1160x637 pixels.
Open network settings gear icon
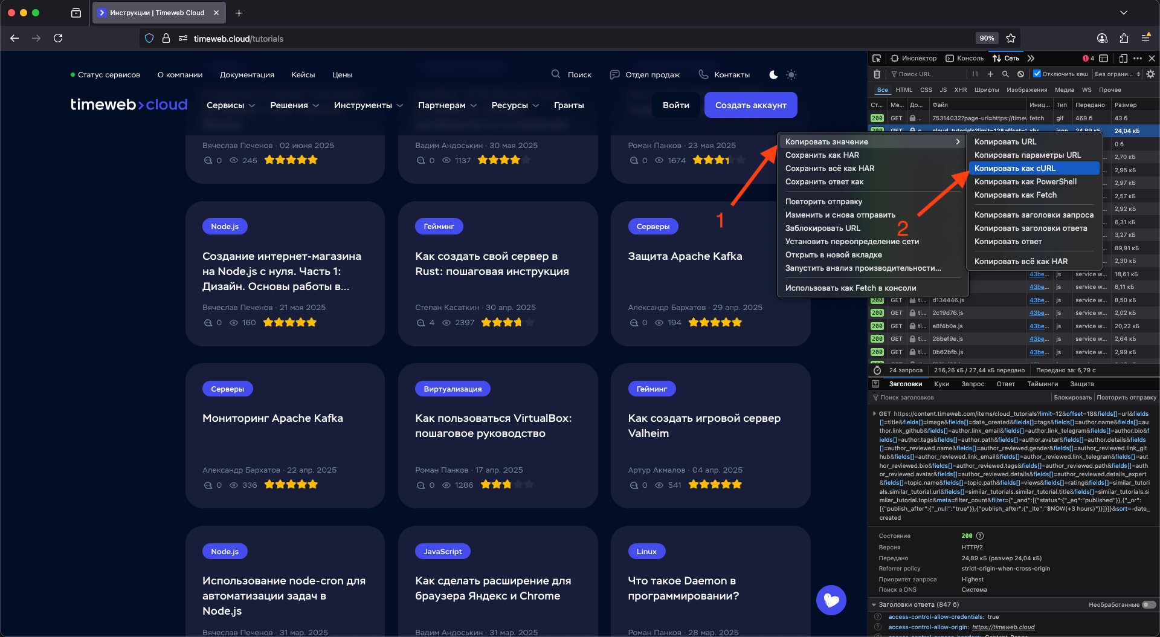click(1150, 74)
